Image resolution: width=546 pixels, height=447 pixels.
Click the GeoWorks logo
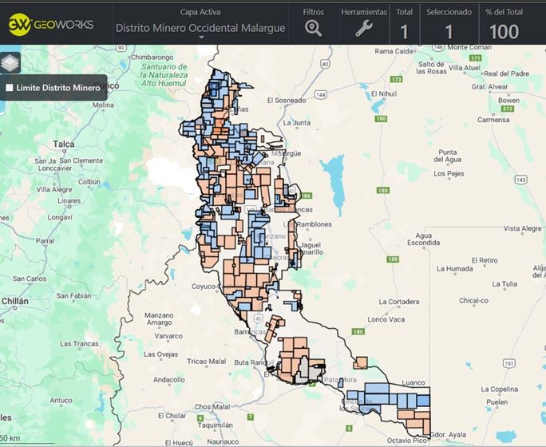51,24
